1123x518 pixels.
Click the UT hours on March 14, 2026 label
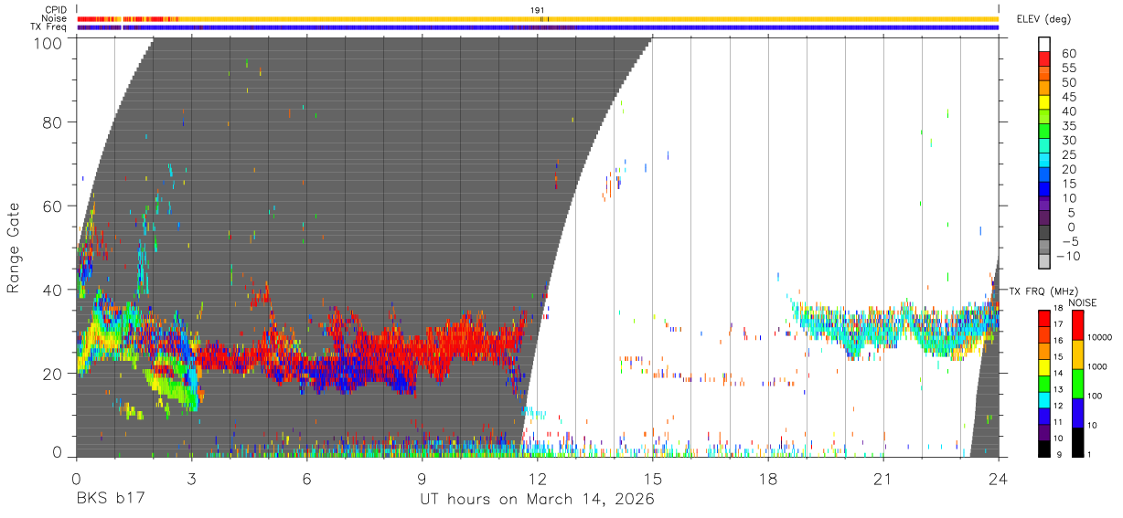click(537, 500)
